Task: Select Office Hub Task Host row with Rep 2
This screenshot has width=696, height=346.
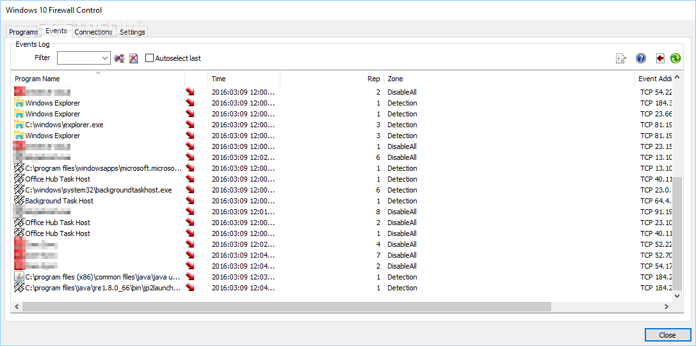Action: (58, 223)
